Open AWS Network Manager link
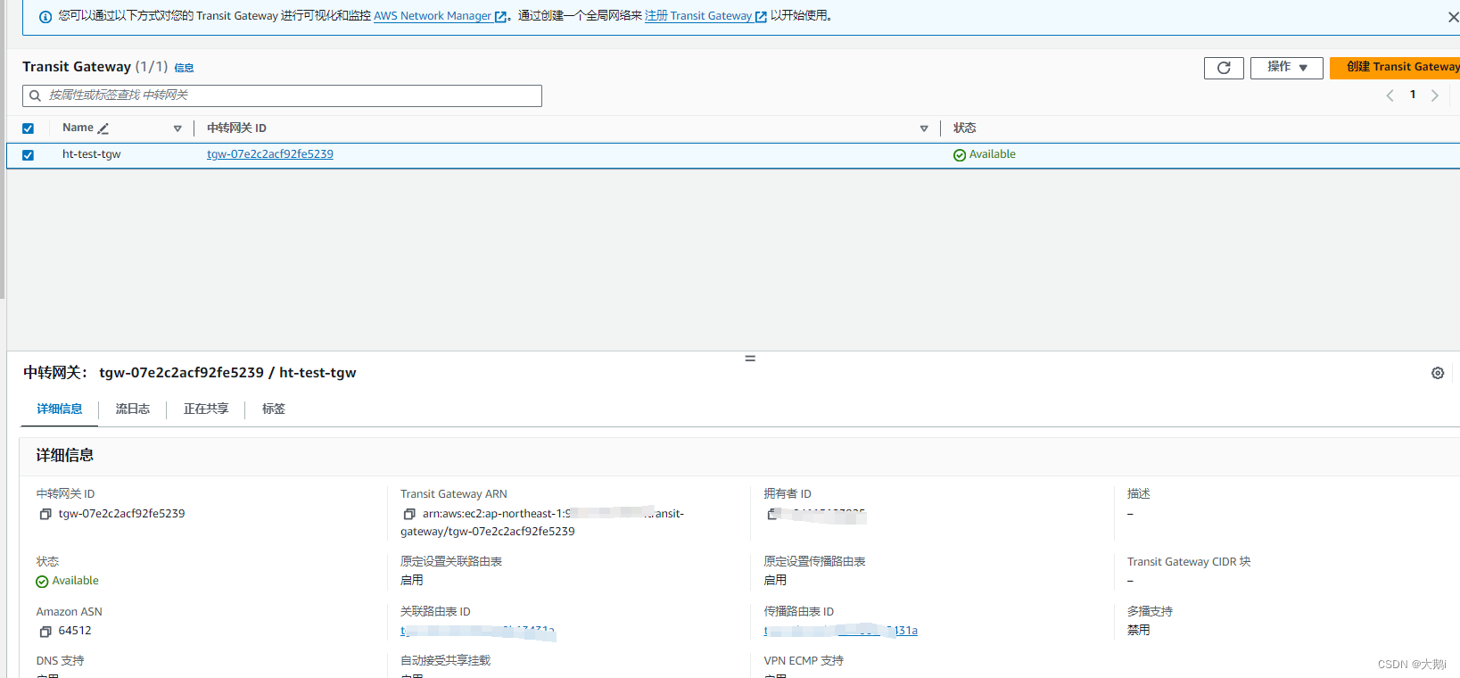 pos(441,16)
